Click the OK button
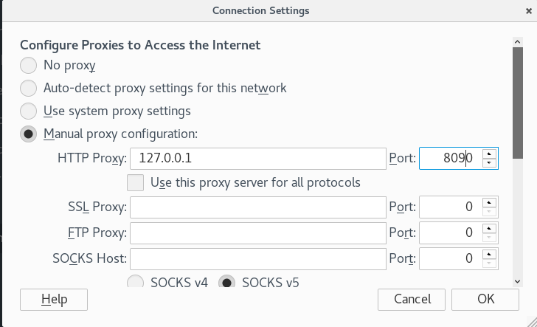Image resolution: width=537 pixels, height=327 pixels. pos(485,299)
